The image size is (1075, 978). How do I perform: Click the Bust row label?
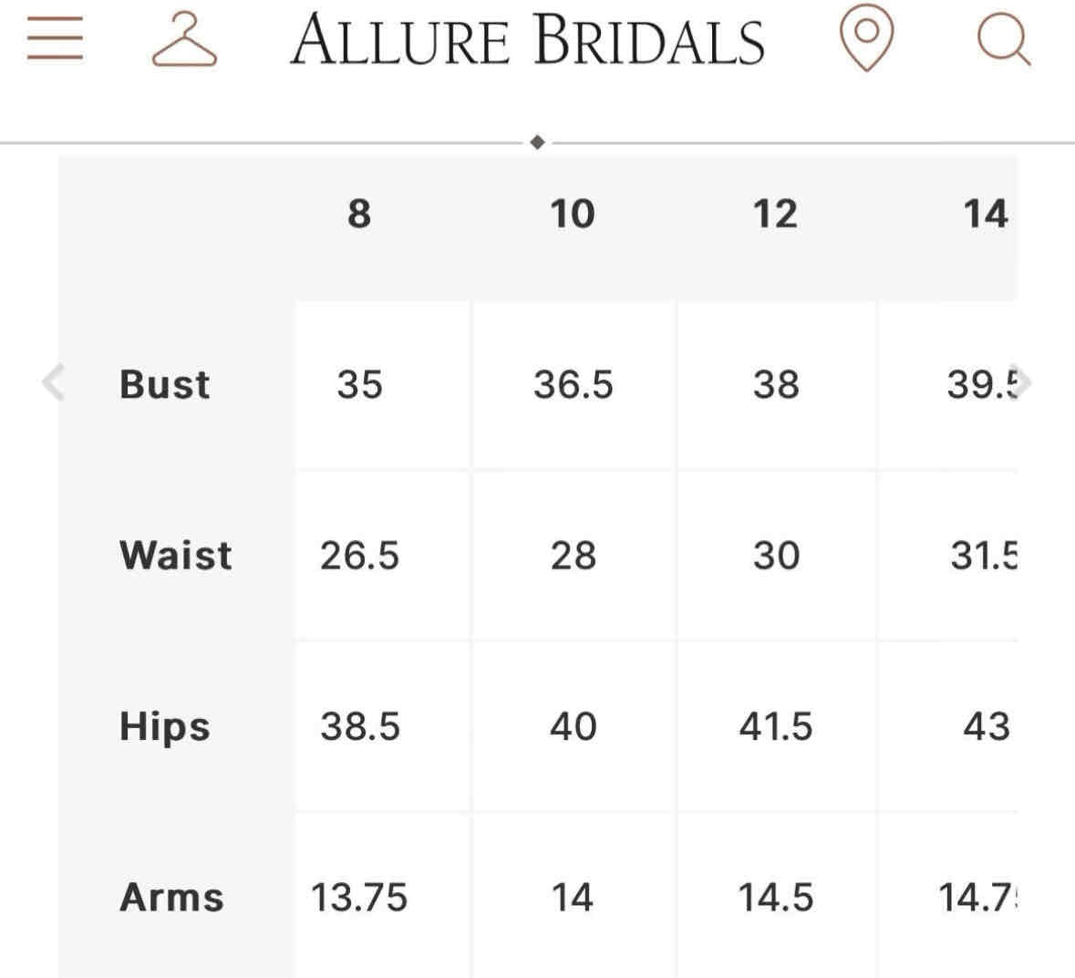click(x=165, y=384)
